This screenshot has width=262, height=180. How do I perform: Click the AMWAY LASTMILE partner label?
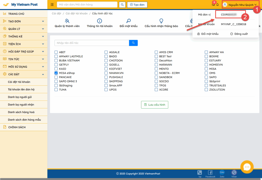click(71, 56)
